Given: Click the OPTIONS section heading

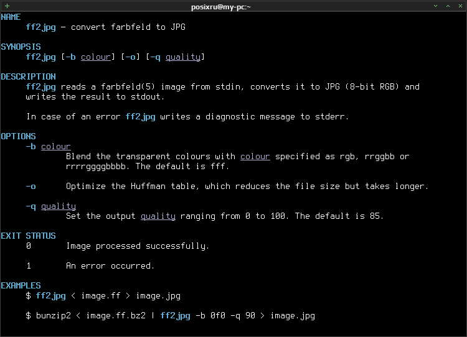Looking at the screenshot, I should tap(18, 136).
